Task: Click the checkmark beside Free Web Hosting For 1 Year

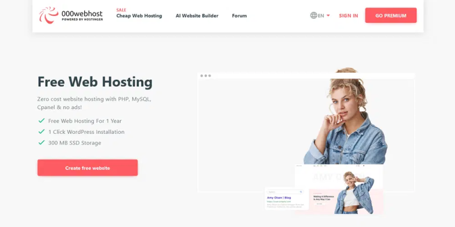Action: coord(42,120)
